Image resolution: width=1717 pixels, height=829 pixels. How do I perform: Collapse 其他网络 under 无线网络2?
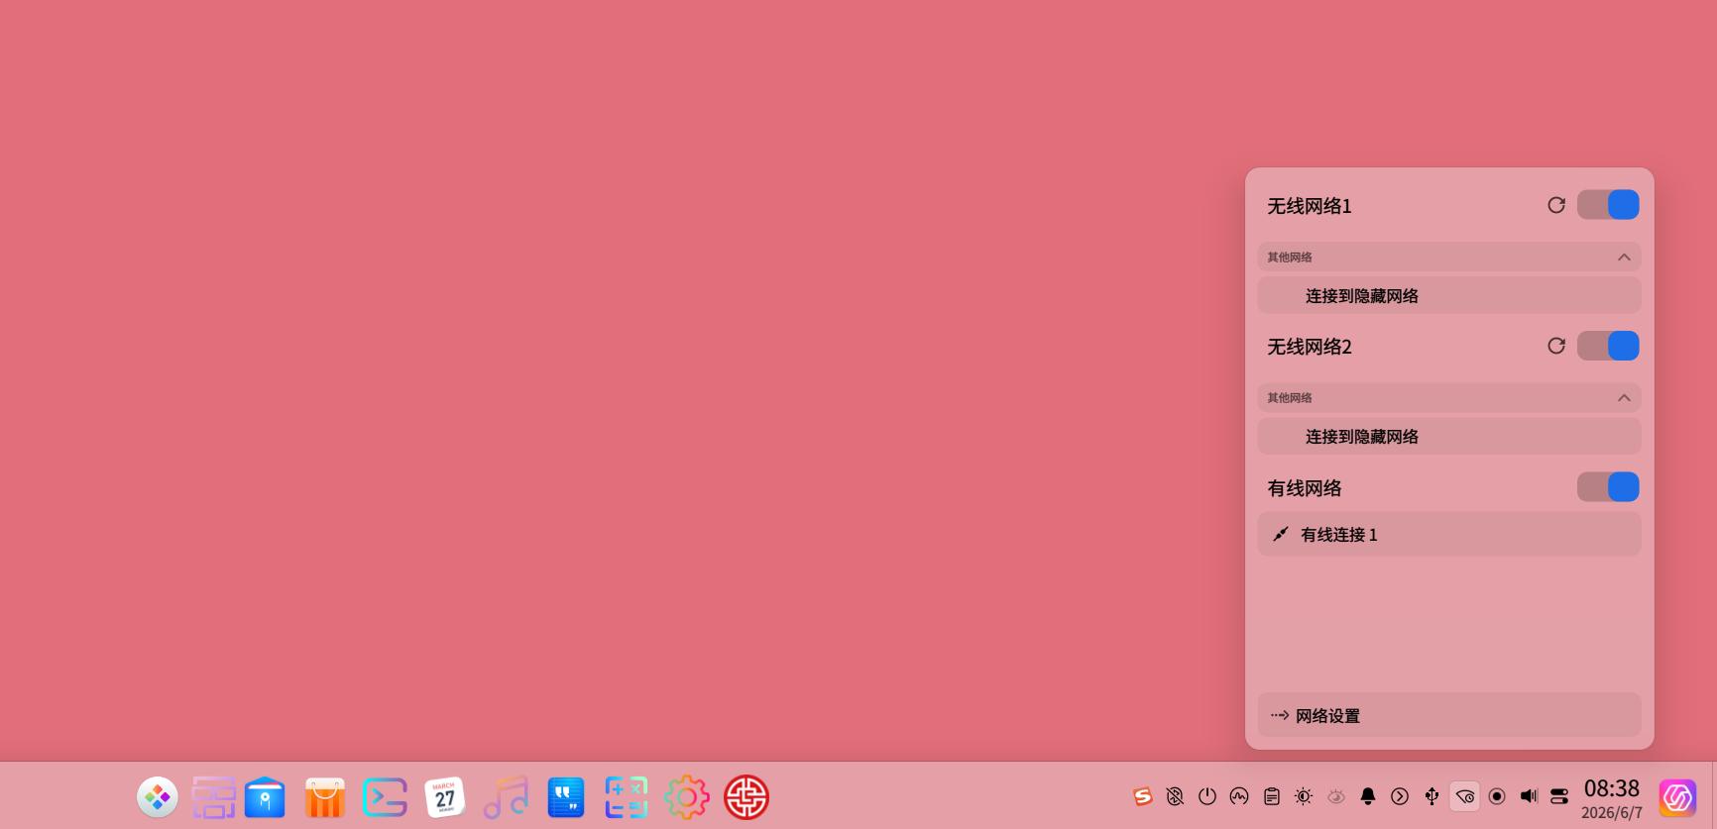pyautogui.click(x=1624, y=398)
